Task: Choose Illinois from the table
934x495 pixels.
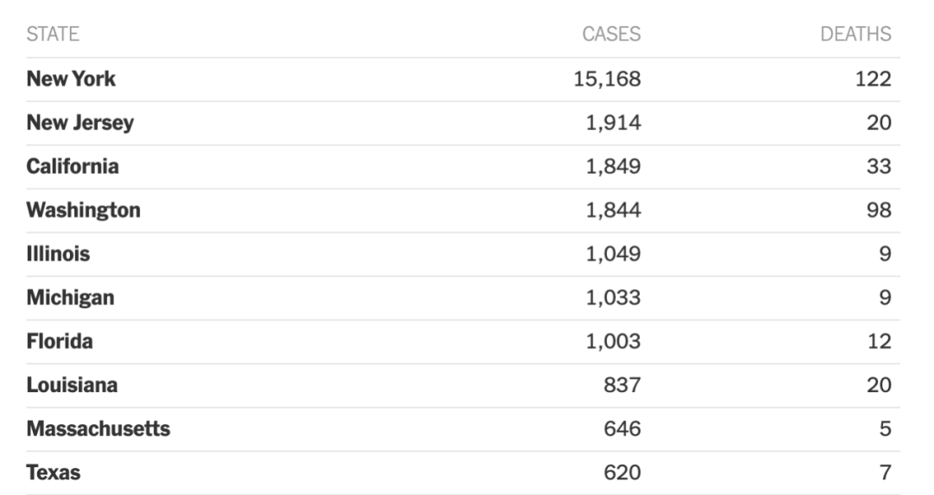Action: (x=58, y=254)
